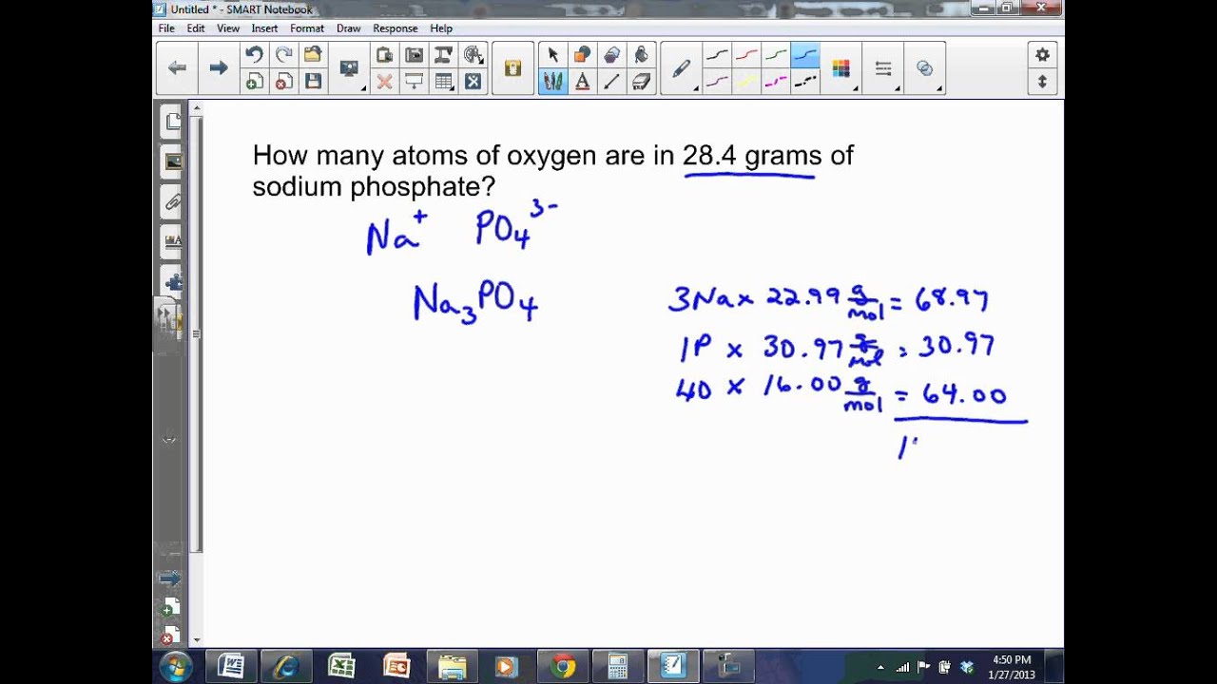Image resolution: width=1217 pixels, height=684 pixels.
Task: Open the Help menu
Action: point(441,28)
